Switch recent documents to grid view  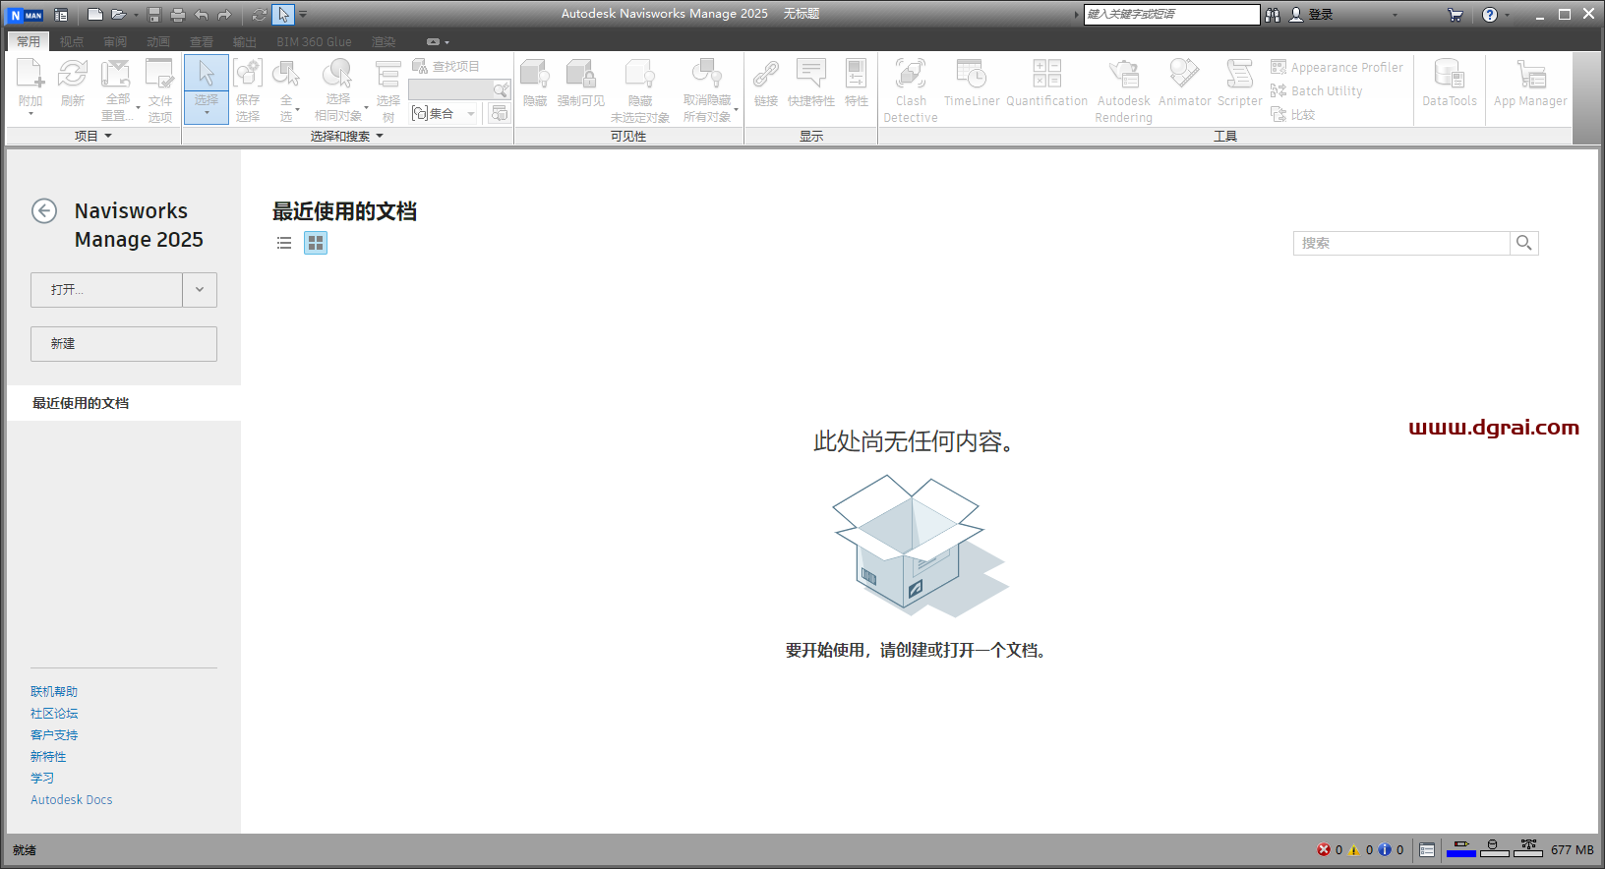pyautogui.click(x=316, y=243)
